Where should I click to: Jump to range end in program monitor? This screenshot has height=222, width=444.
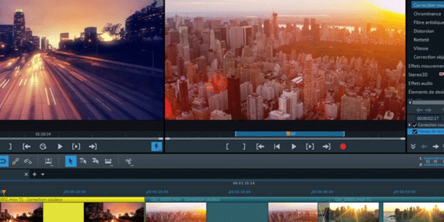tap(326, 147)
